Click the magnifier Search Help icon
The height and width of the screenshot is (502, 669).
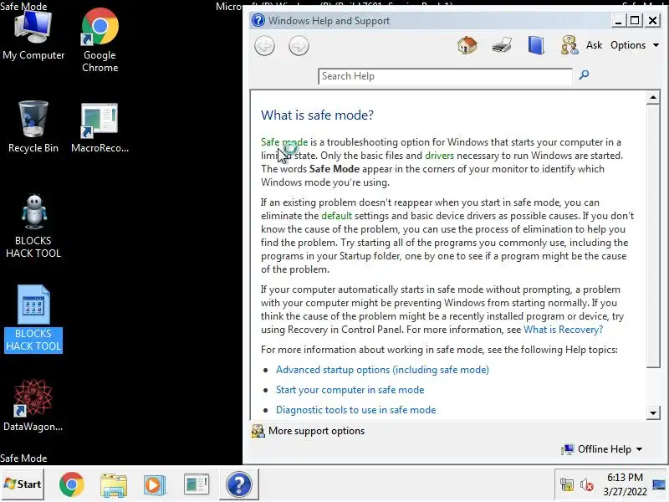click(x=584, y=75)
